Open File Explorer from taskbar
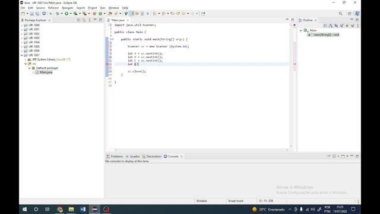The image size is (380, 214). pyautogui.click(x=71, y=209)
